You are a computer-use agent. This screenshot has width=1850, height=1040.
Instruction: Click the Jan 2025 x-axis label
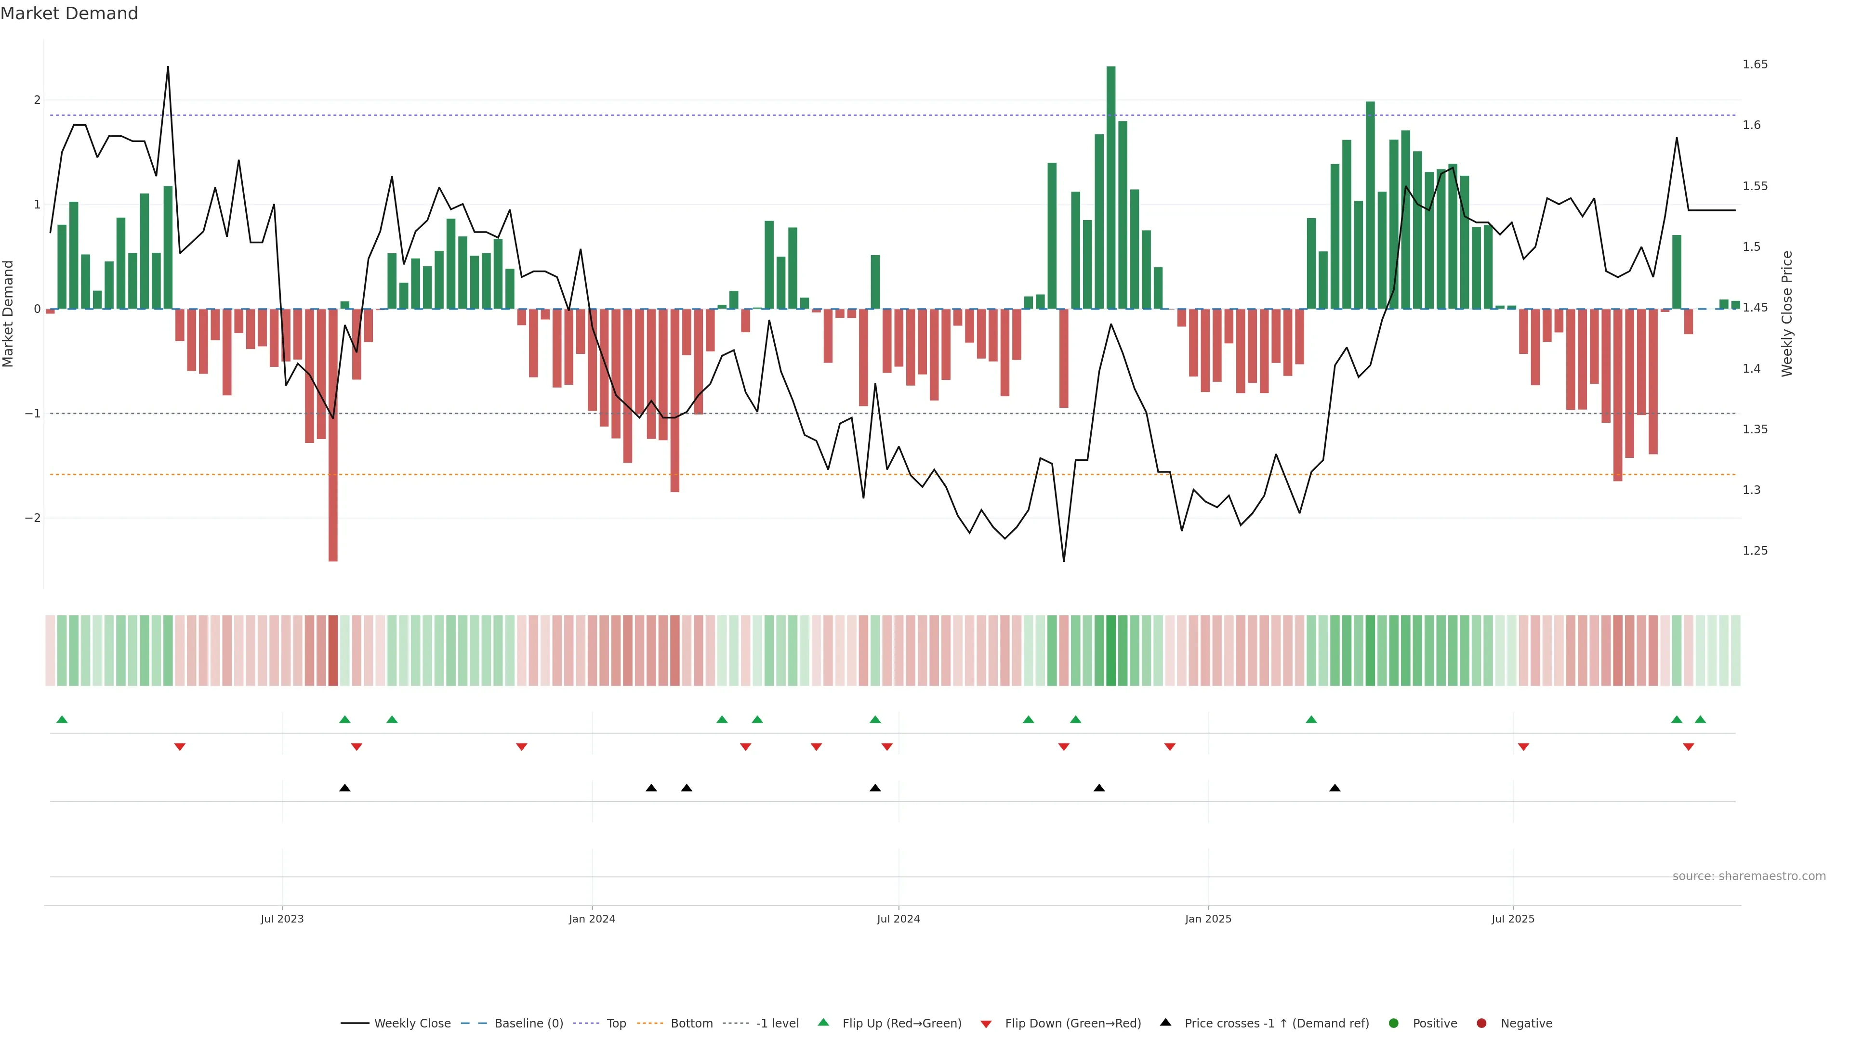point(1208,919)
